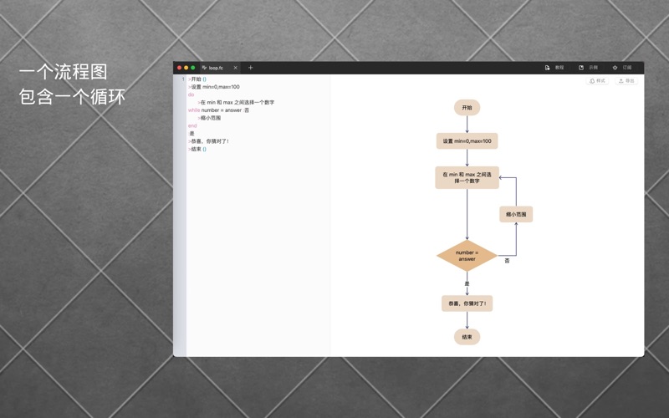Select the 设置 min=0,max=100 node
The image size is (669, 418).
click(467, 140)
